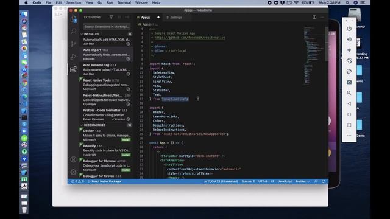Viewport: 390px width, 219px height.
Task: Select the React Native Tools extension entry
Action: (x=107, y=85)
